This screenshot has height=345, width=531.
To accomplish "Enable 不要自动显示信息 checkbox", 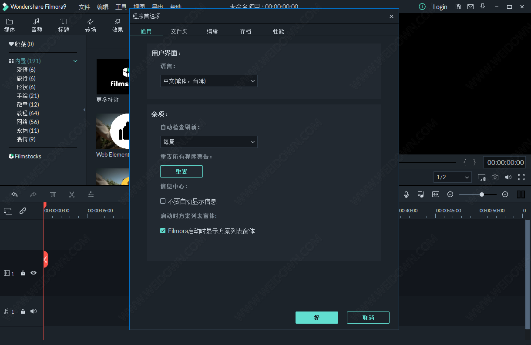I will click(x=163, y=201).
